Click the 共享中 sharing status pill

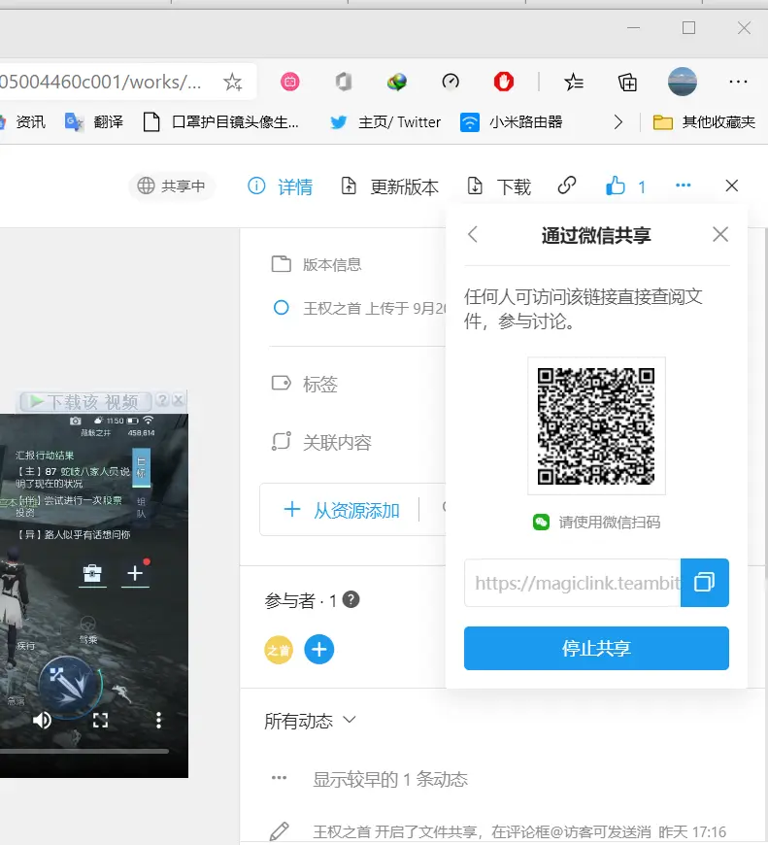tap(171, 186)
